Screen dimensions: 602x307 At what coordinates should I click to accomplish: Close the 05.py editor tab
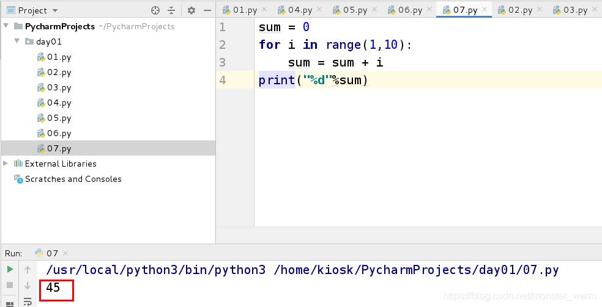pos(374,9)
